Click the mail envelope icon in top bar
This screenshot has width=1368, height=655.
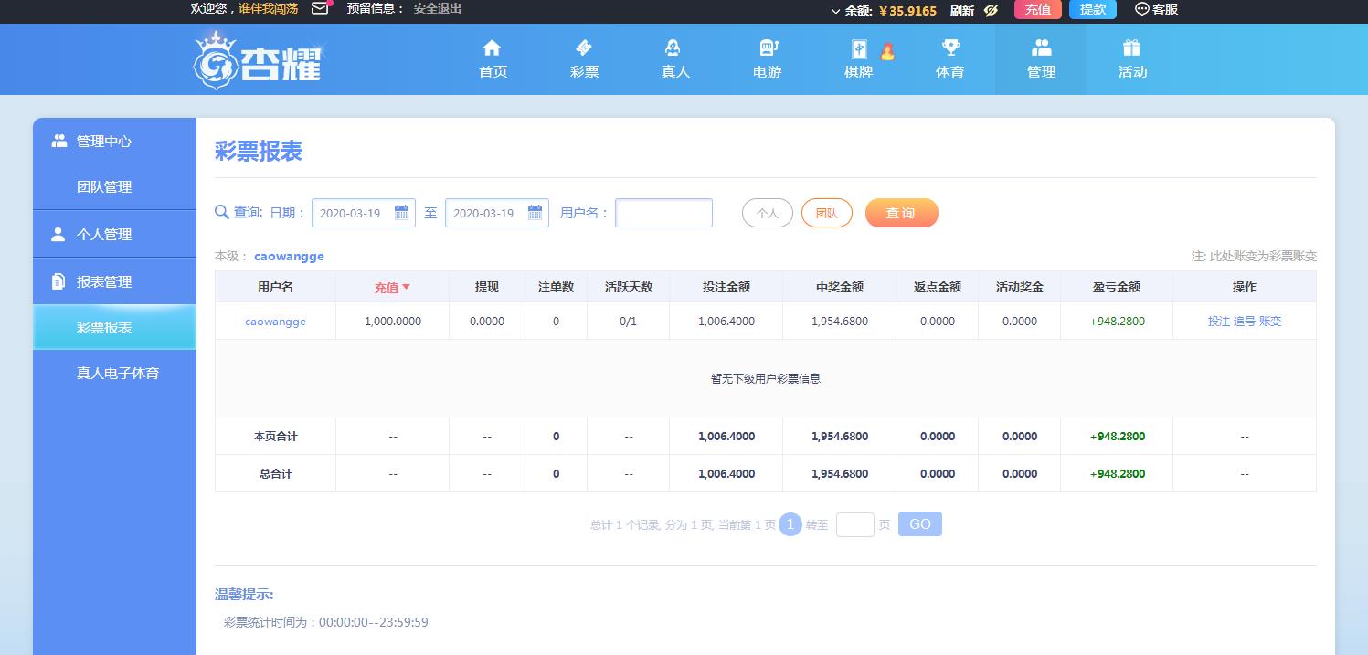tap(320, 9)
